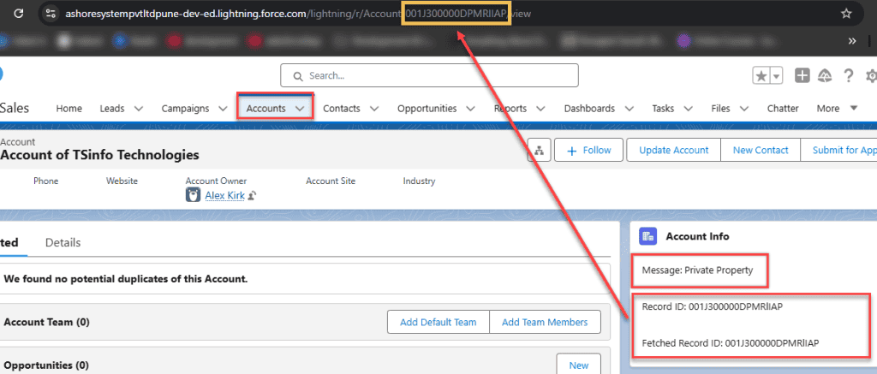Click the no potential duplicates message
Screen dimensions: 877x374
[x=125, y=278]
